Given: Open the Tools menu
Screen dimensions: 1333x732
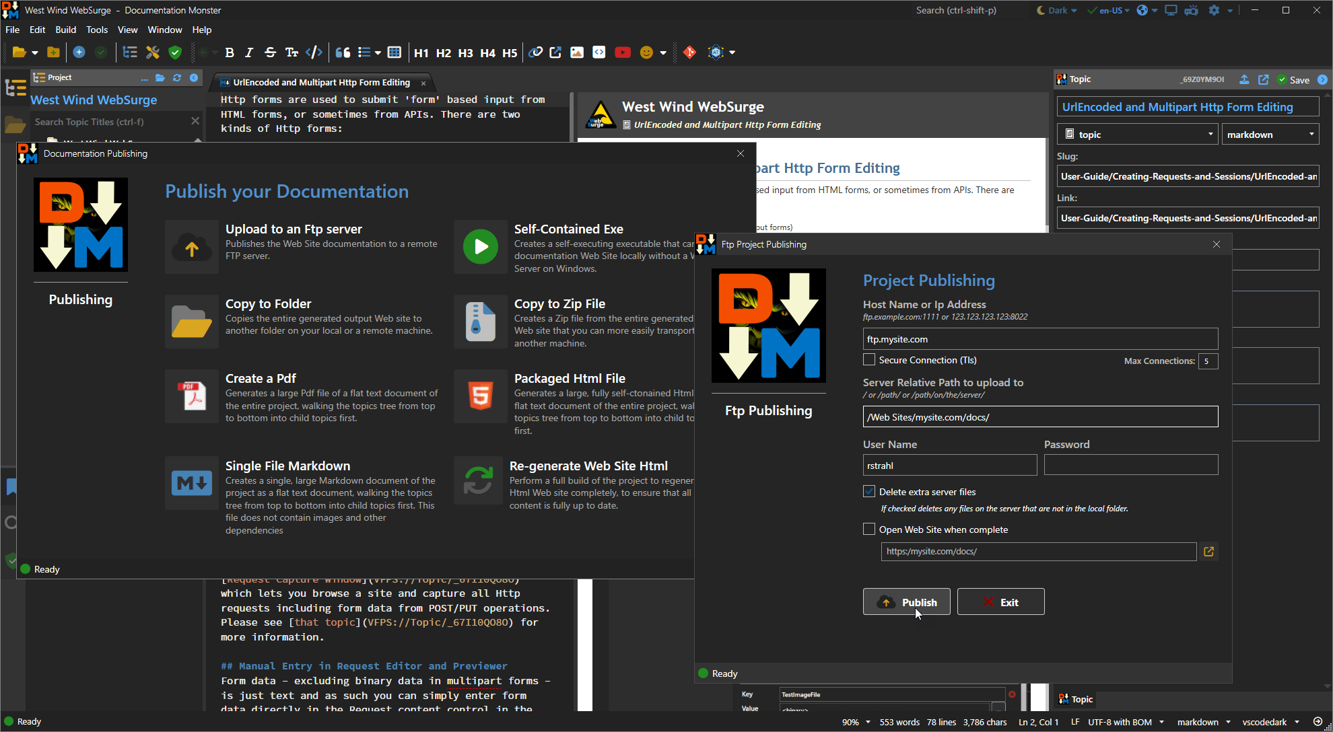Looking at the screenshot, I should tap(97, 30).
